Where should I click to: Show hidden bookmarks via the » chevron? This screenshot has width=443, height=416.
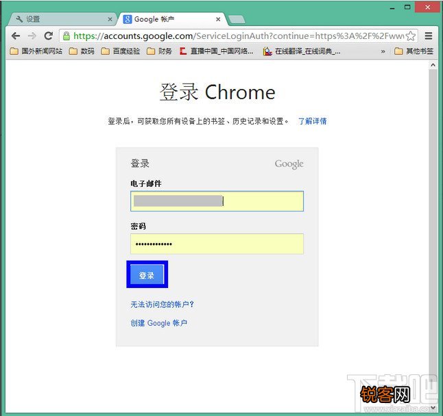point(383,51)
